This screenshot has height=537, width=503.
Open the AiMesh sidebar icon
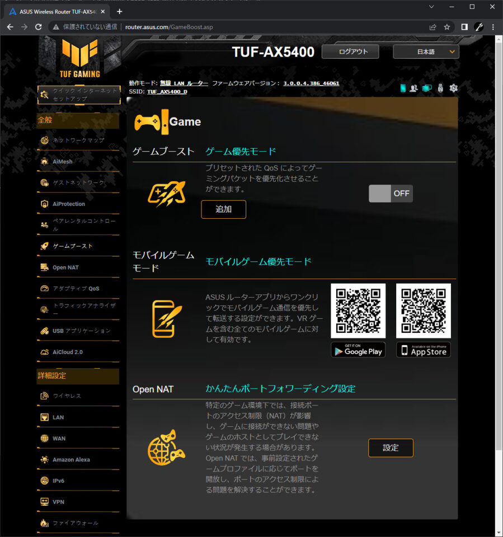click(45, 161)
